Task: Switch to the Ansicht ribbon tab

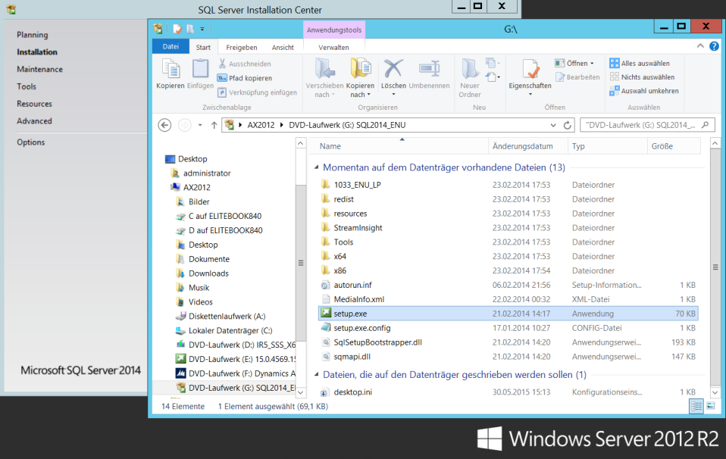Action: tap(283, 47)
